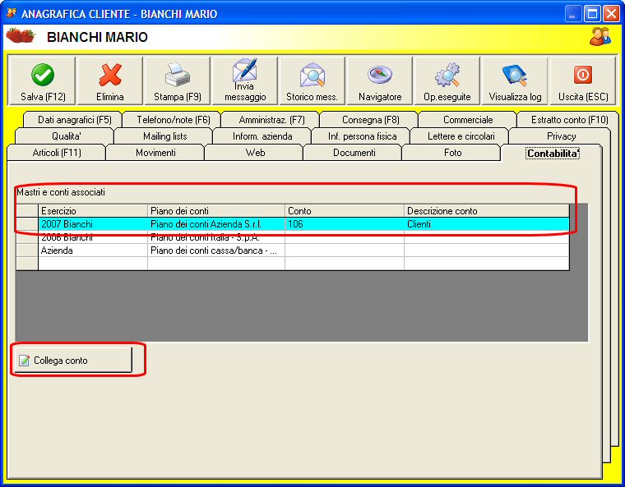Close the Anagrafica Cliente window
This screenshot has width=625, height=487.
(611, 13)
